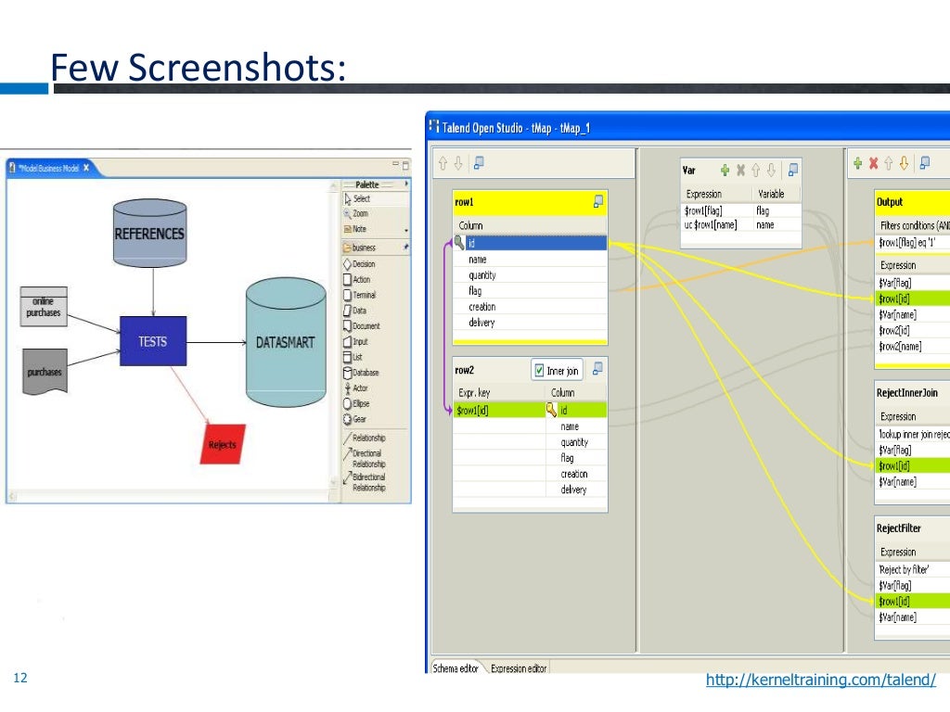Pick the Document shape tool
This screenshot has width=950, height=712.
[362, 325]
